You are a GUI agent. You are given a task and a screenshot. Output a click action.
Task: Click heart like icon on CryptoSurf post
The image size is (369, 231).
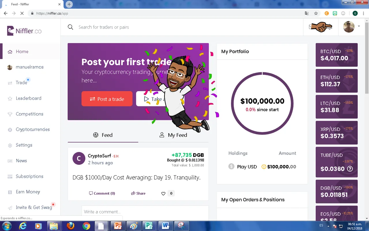pyautogui.click(x=163, y=193)
